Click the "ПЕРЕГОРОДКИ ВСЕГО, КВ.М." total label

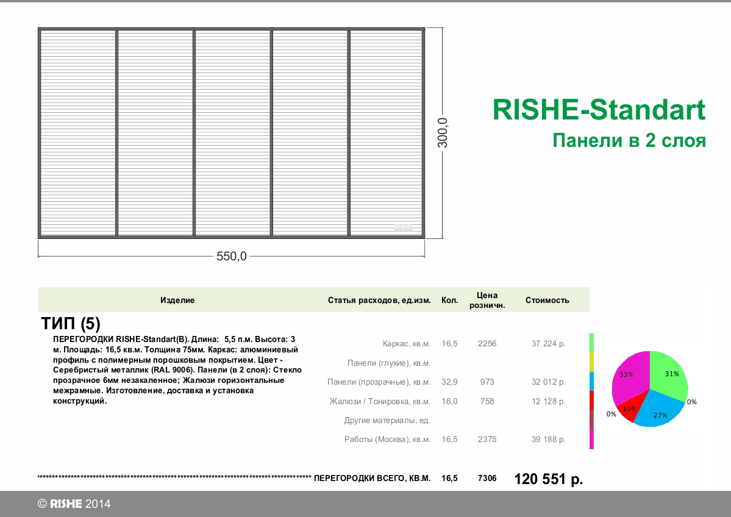pos(373,479)
